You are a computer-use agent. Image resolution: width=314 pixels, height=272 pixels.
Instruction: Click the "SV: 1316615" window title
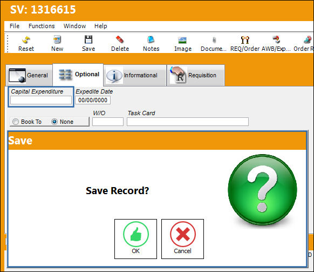click(43, 10)
